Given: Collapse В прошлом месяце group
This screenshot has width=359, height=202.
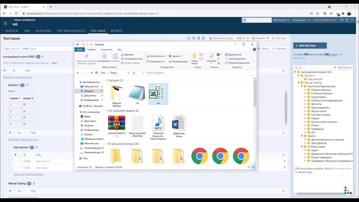Looking at the screenshot, I should [107, 144].
